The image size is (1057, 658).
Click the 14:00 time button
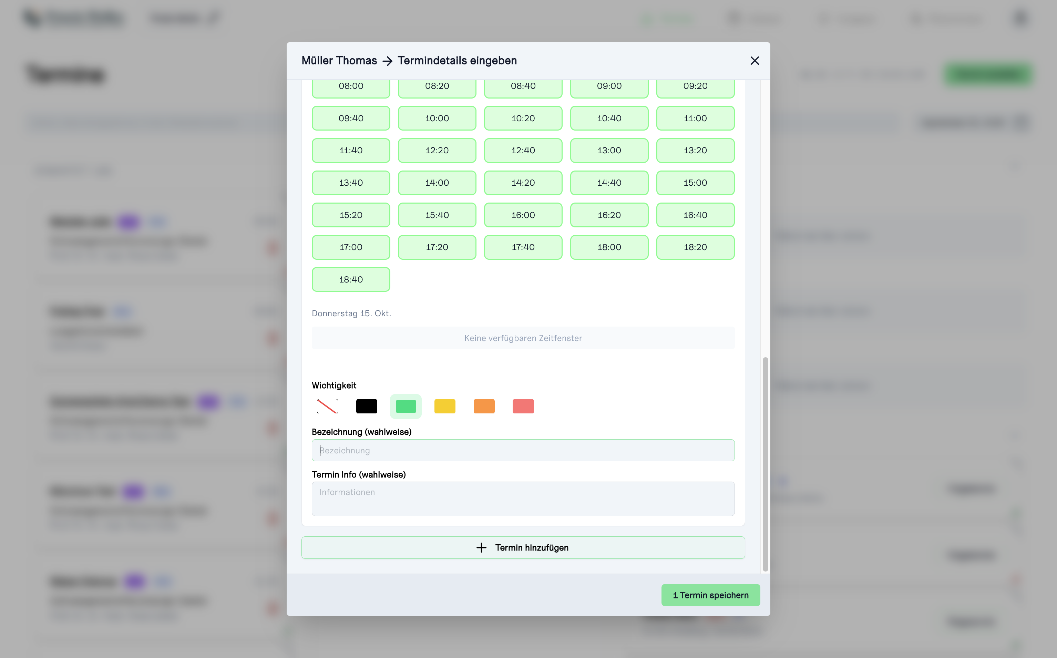pyautogui.click(x=437, y=183)
